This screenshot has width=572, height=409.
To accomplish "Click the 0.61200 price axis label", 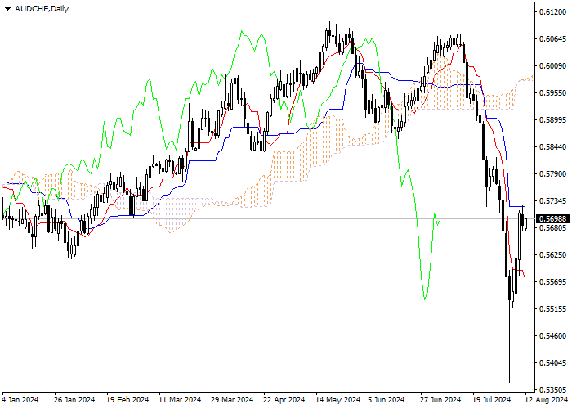I will tap(553, 12).
